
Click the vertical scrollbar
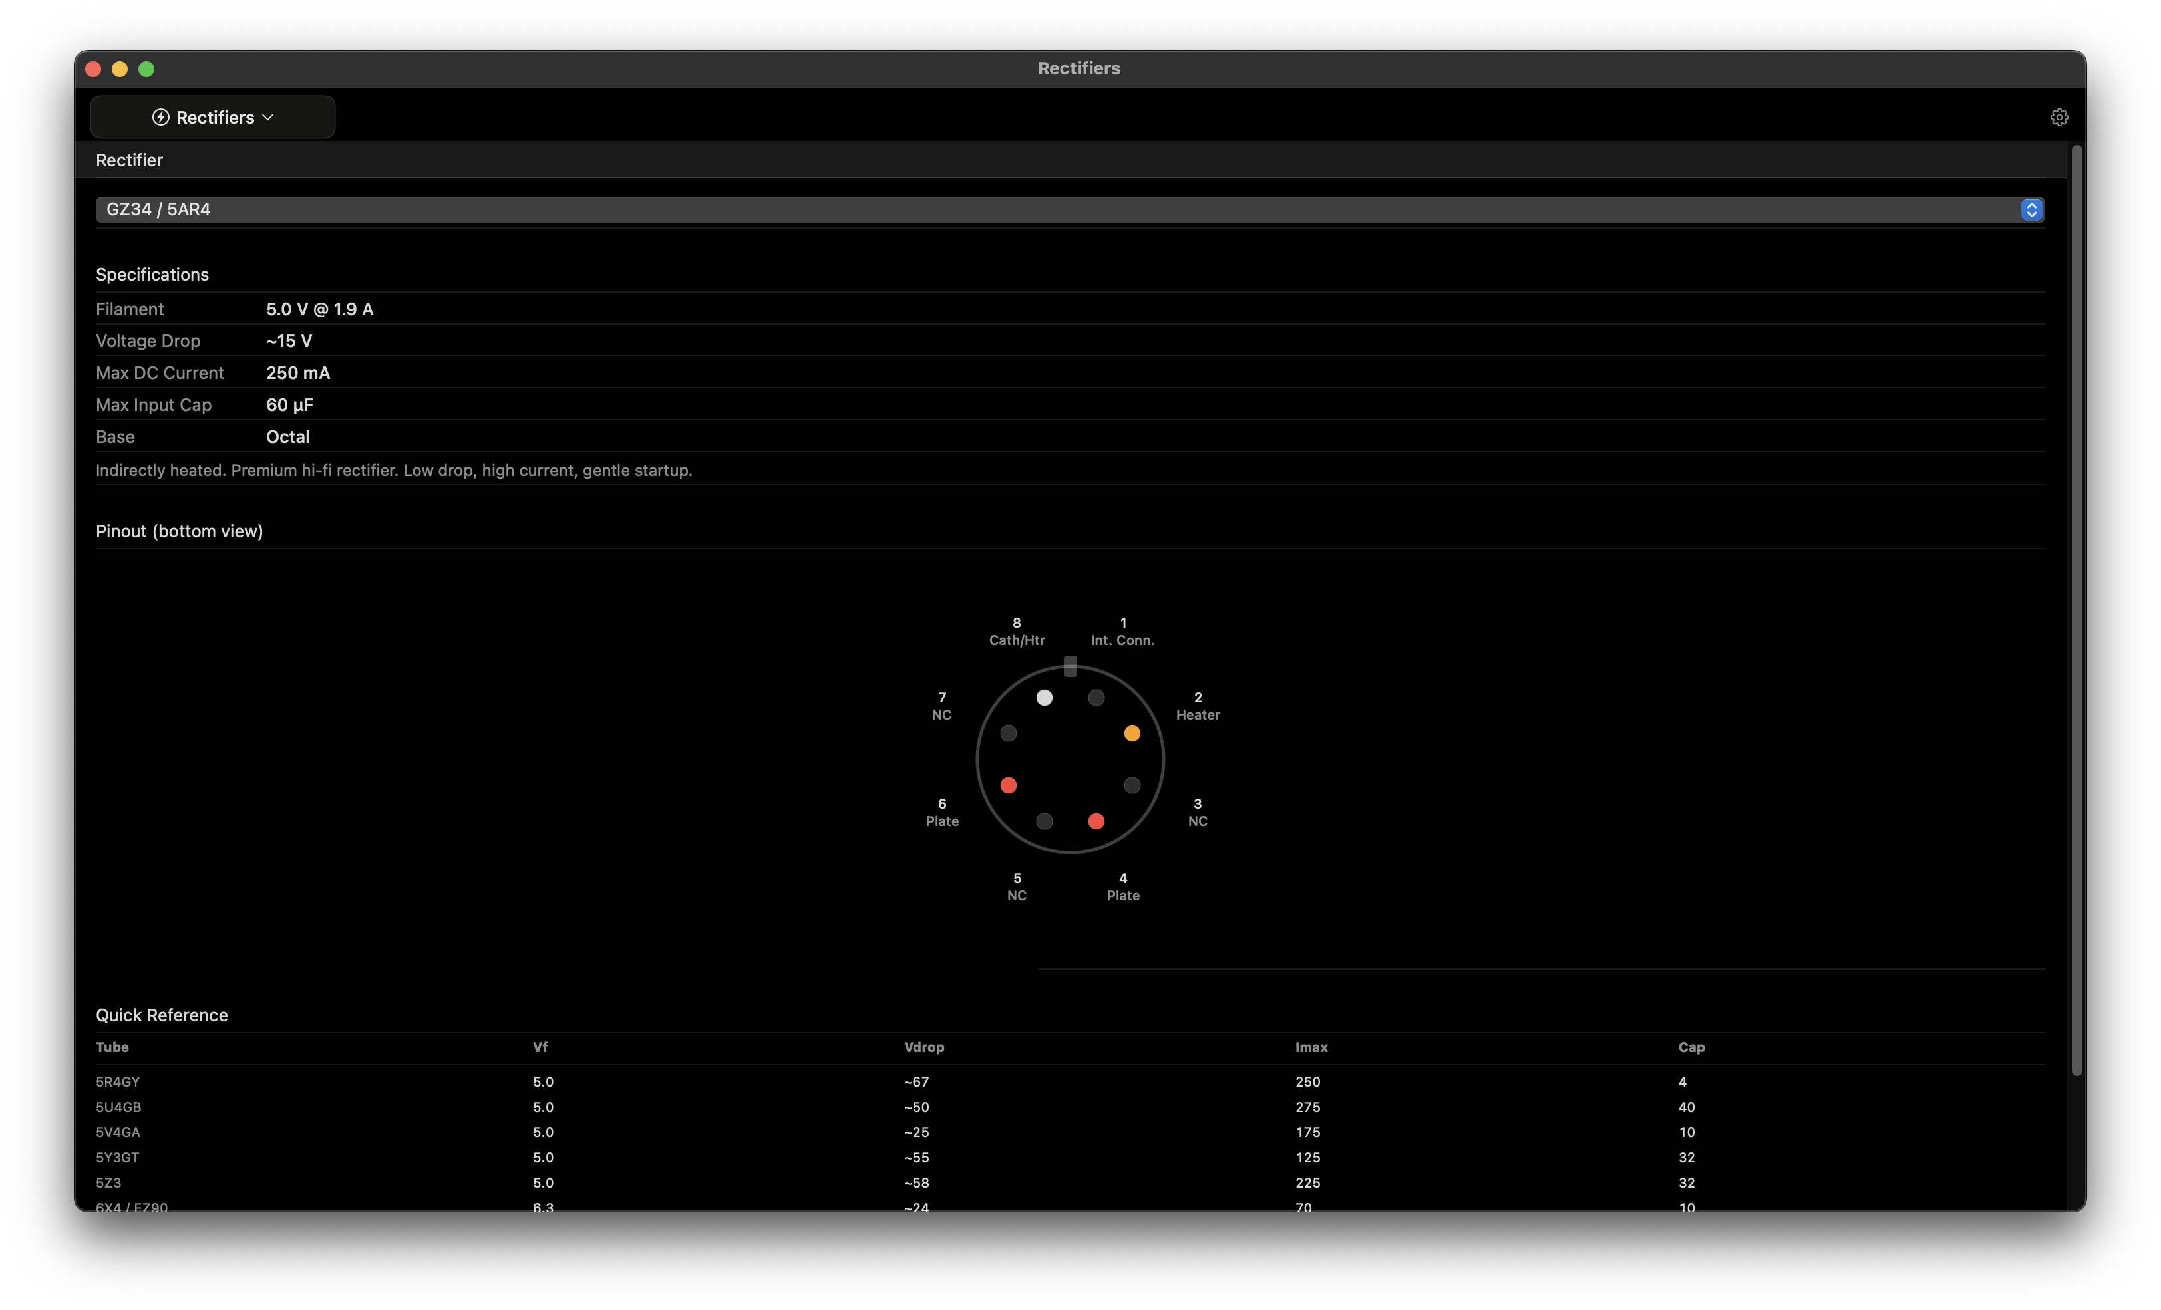(x=2076, y=611)
